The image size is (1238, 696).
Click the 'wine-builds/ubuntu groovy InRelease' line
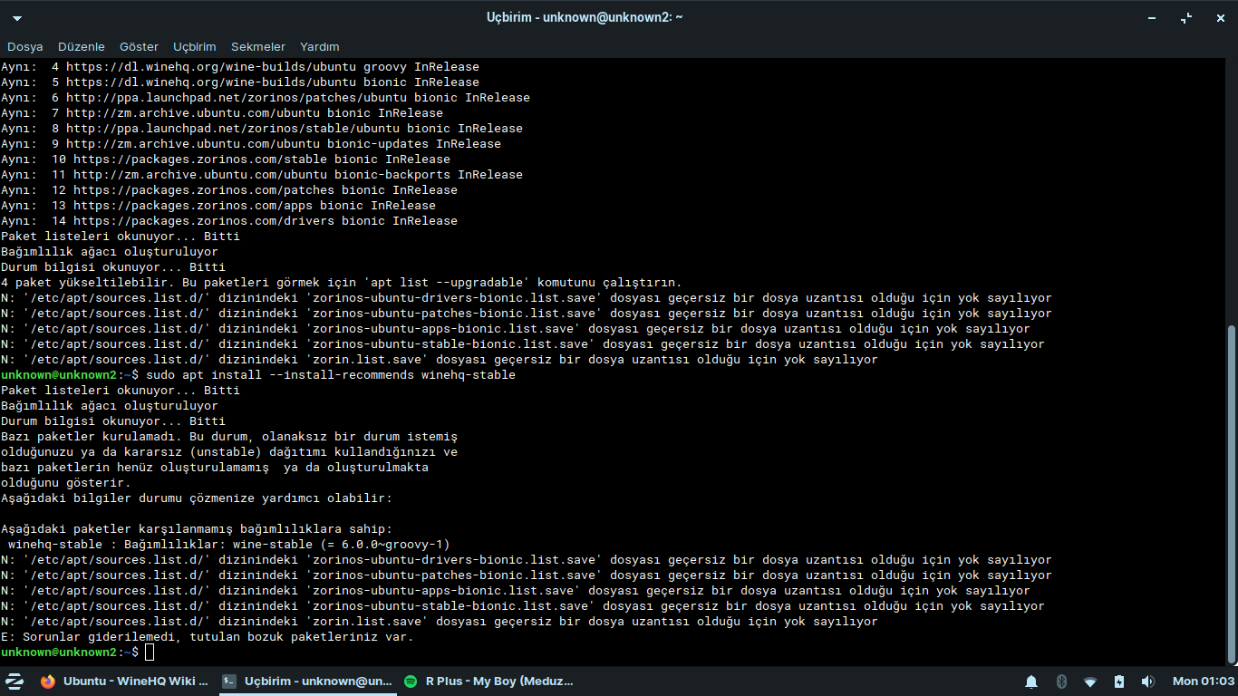pyautogui.click(x=240, y=67)
